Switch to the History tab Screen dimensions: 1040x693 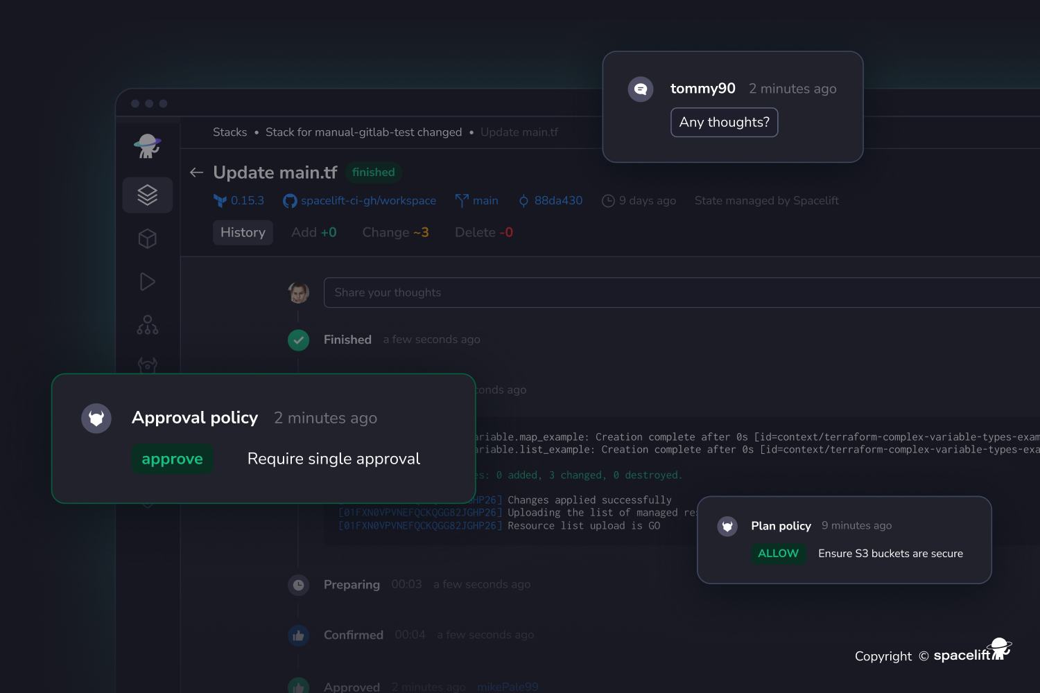click(243, 232)
